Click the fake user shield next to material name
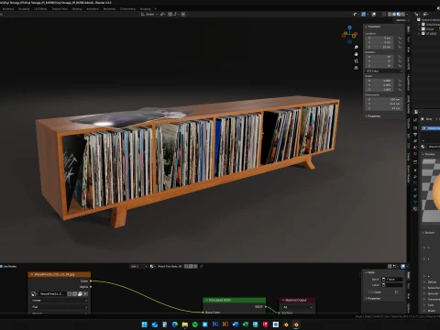The image size is (440, 330). click(x=186, y=266)
